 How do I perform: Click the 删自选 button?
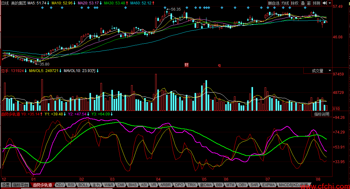274,3
